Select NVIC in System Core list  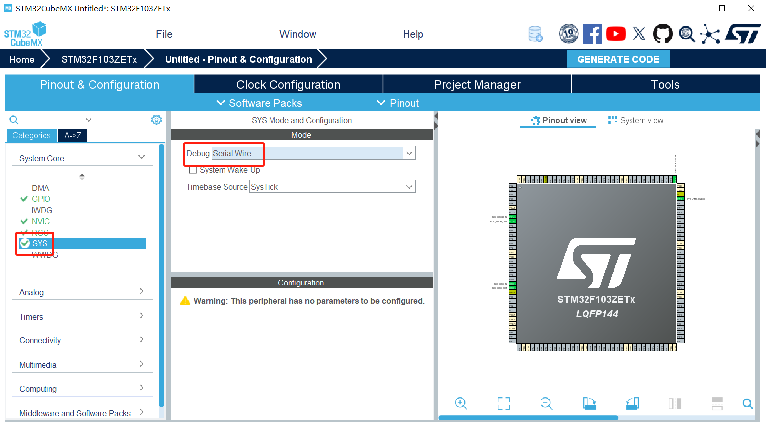(x=41, y=221)
